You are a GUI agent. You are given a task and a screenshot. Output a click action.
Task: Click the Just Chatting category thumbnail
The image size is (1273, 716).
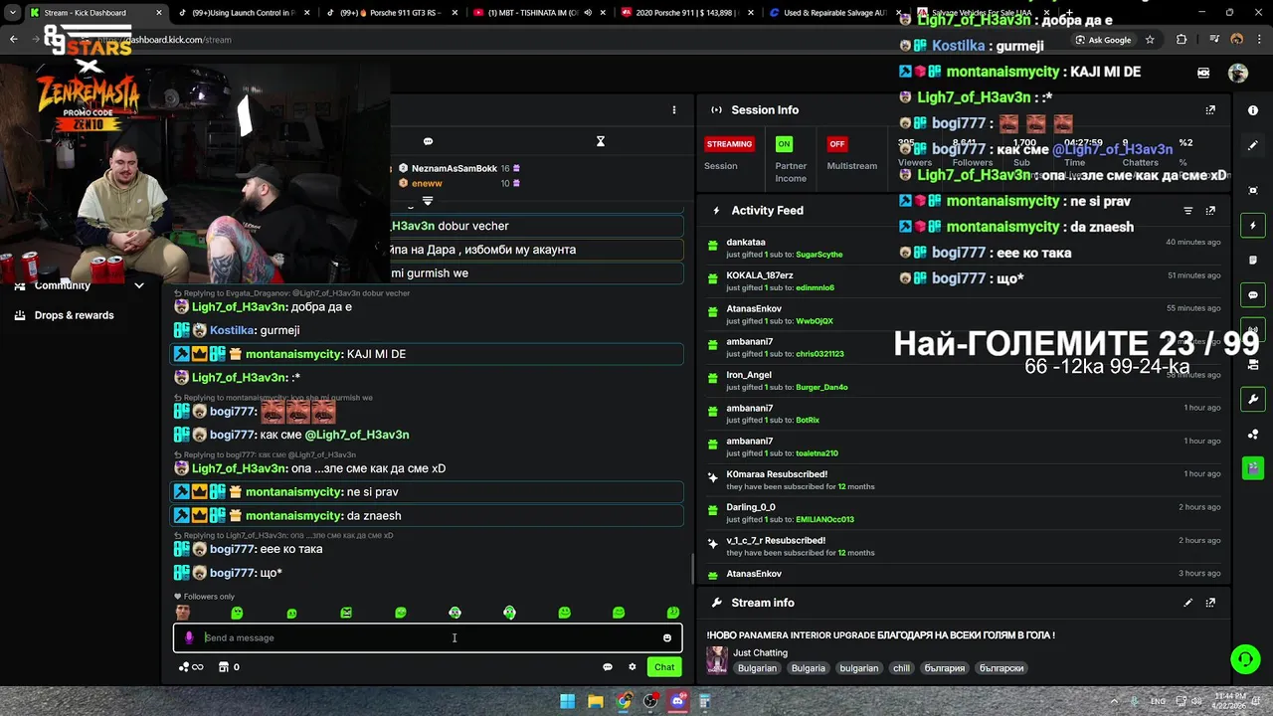point(717,660)
